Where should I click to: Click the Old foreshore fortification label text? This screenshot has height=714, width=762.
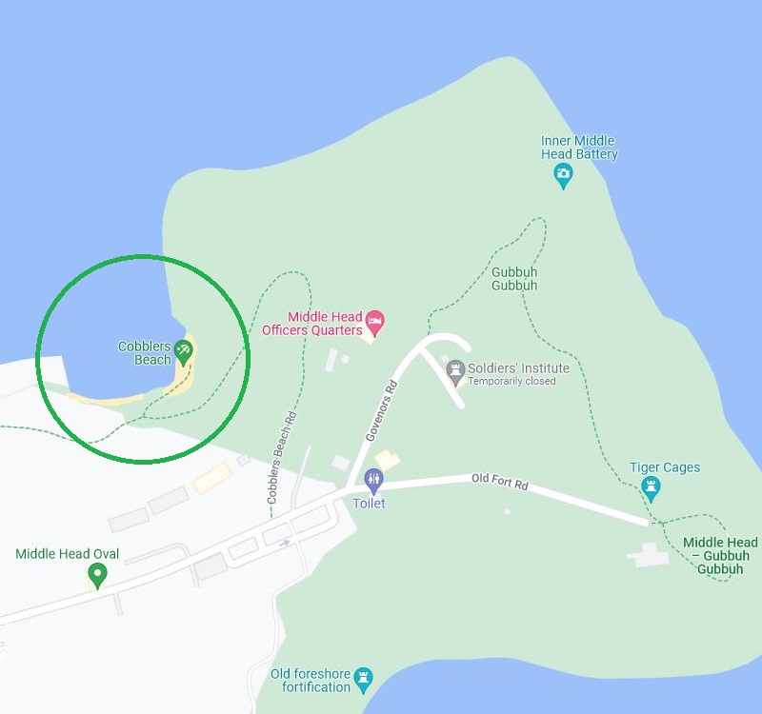point(311,681)
